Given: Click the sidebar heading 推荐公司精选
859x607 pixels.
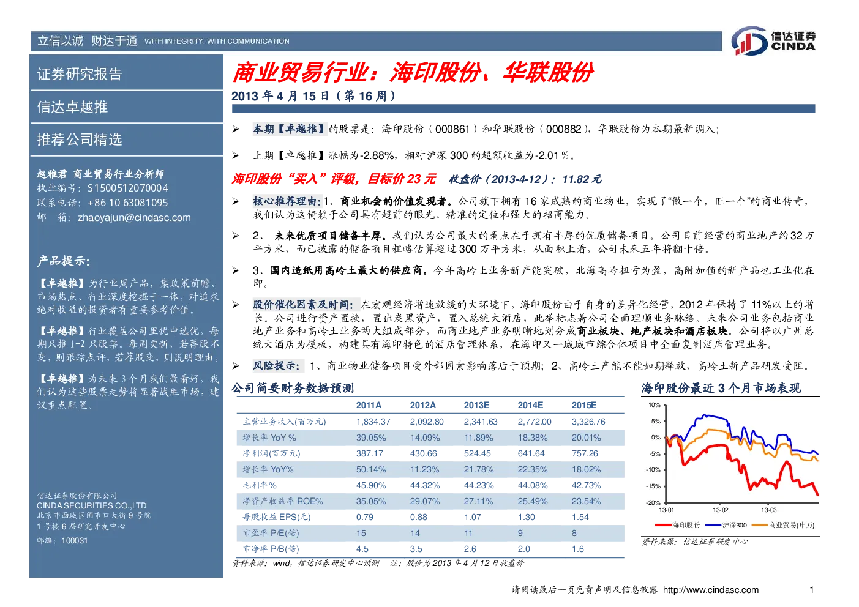Looking at the screenshot, I should [80, 140].
